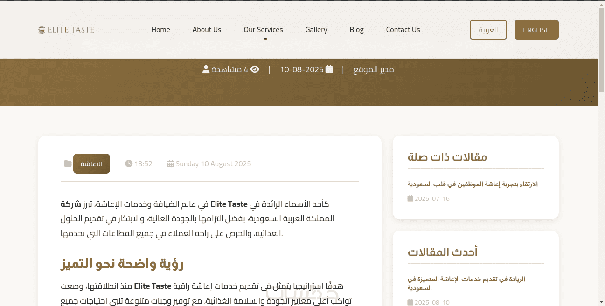Click the 13:52 time text
This screenshot has height=306, width=605.
(x=144, y=164)
